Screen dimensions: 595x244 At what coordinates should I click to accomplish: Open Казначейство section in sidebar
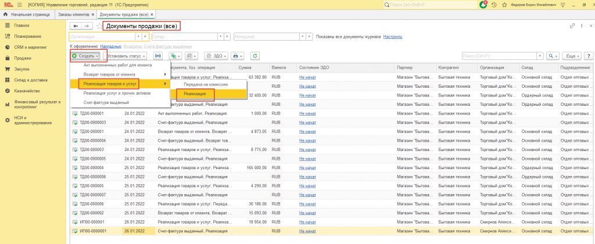(27, 91)
